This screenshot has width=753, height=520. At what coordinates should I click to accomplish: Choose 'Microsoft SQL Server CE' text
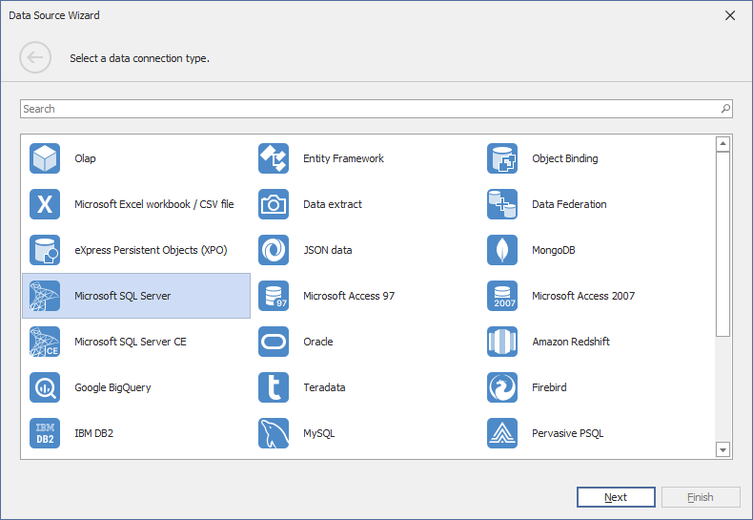pos(131,342)
